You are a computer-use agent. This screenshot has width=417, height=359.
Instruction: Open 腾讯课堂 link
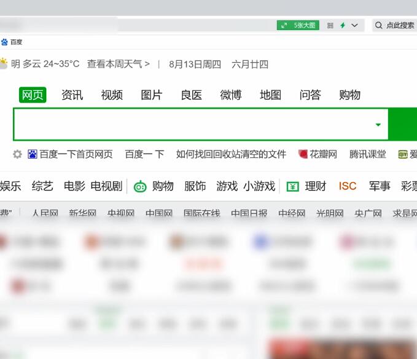click(x=367, y=154)
